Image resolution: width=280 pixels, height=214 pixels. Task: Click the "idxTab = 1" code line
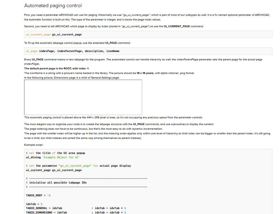point(34,204)
